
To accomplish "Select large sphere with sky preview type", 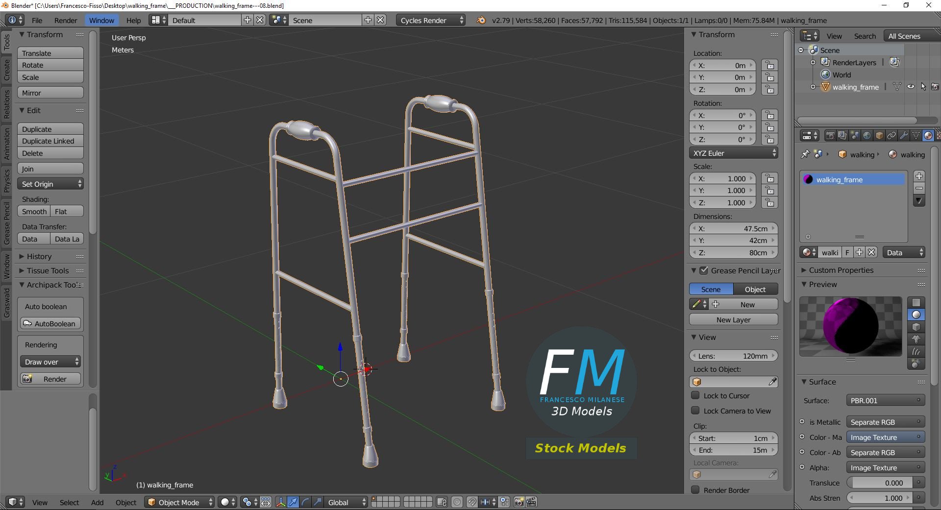I will point(916,364).
